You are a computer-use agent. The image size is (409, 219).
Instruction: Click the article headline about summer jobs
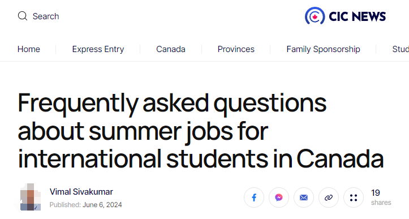[x=201, y=131]
